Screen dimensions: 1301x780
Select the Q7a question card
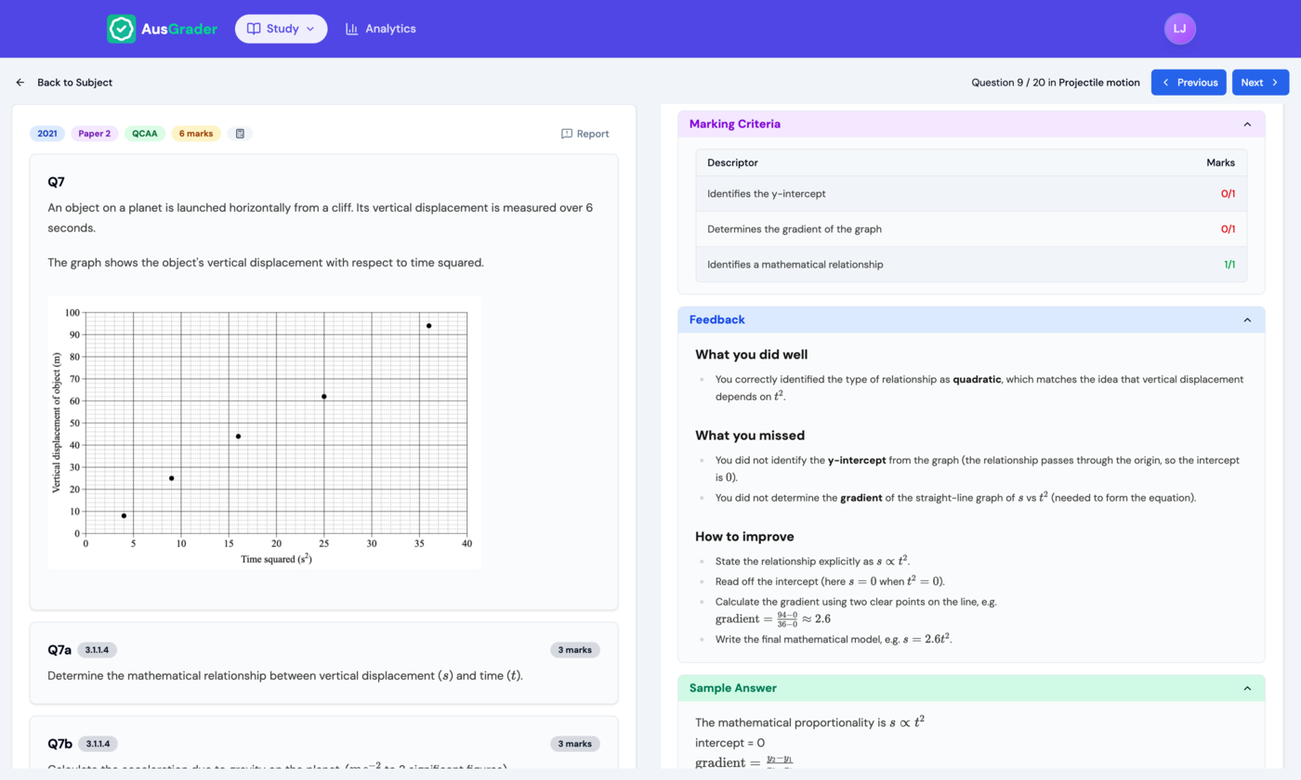click(323, 663)
